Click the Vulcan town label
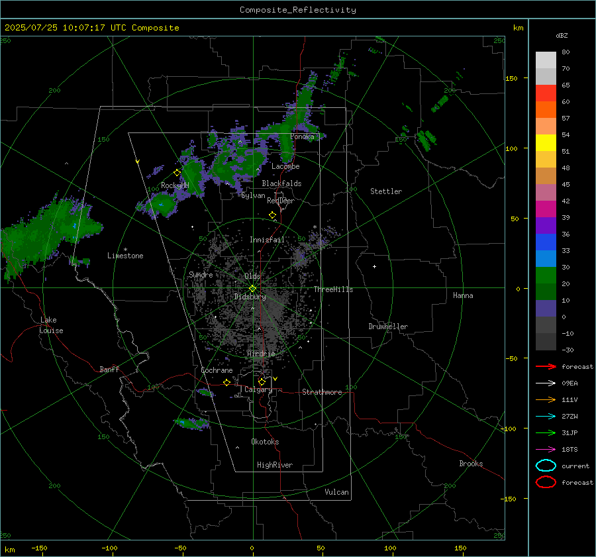The width and height of the screenshot is (596, 557). pos(336,492)
